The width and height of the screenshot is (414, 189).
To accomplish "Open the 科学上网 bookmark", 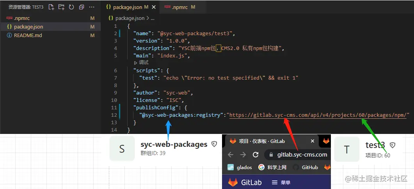I will pyautogui.click(x=272, y=167).
